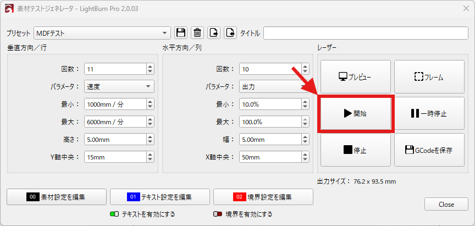Open the vertical パラメータ 速度 dropdown

(119, 86)
